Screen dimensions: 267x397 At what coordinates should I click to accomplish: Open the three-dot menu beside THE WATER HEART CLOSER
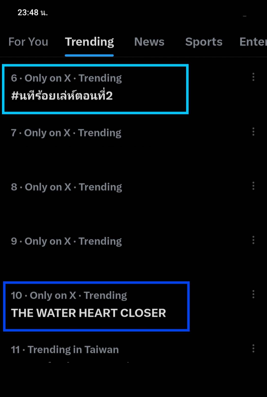[x=253, y=294]
